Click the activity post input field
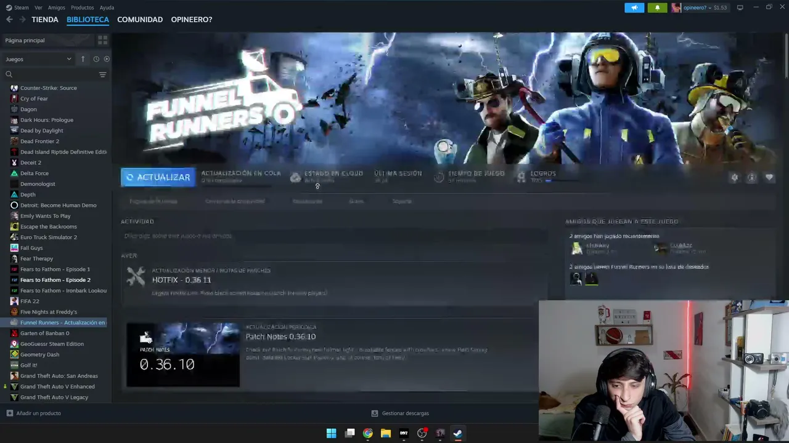This screenshot has width=789, height=443. pyautogui.click(x=334, y=236)
